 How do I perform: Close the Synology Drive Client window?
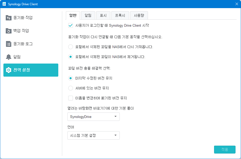point(237,4)
